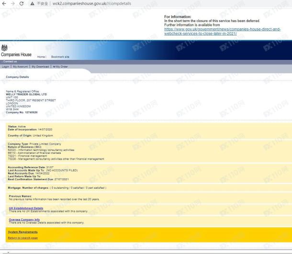Click the Companies House crest logo
292x254 pixels.
point(4,48)
